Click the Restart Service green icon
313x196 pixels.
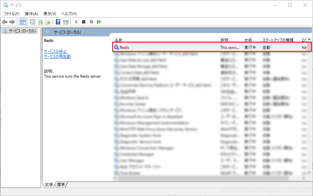point(99,22)
